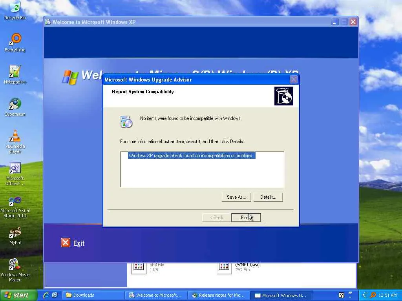Screen dimensions: 402x301
Task: Open the Notepad++ desktop shortcut
Action: pyautogui.click(x=15, y=75)
